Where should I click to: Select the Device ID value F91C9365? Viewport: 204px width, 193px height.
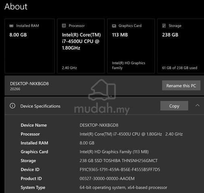point(120,170)
